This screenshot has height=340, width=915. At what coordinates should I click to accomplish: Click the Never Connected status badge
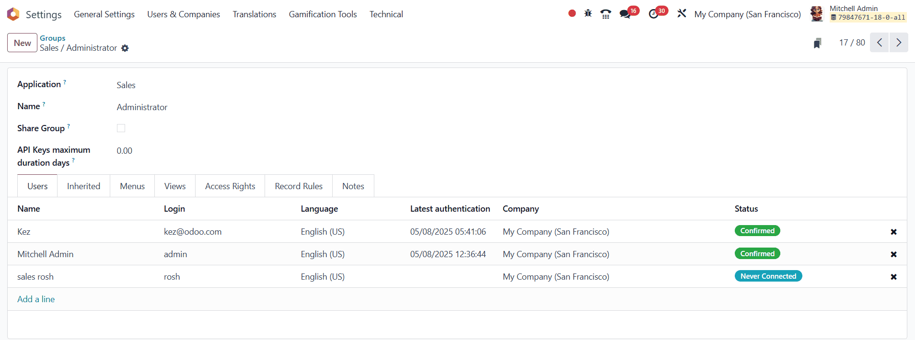(x=768, y=276)
